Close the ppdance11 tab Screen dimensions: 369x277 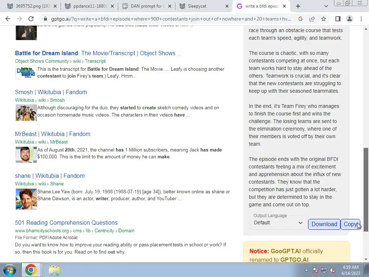[x=112, y=6]
